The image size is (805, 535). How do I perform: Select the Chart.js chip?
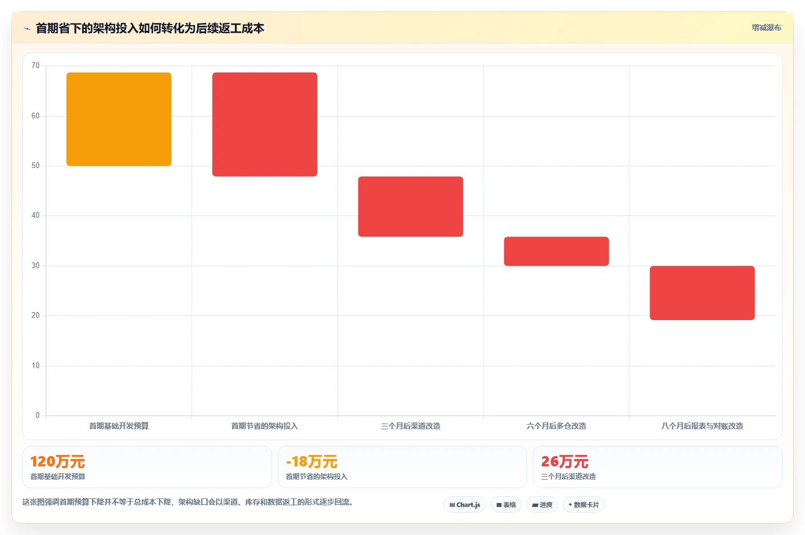click(465, 505)
